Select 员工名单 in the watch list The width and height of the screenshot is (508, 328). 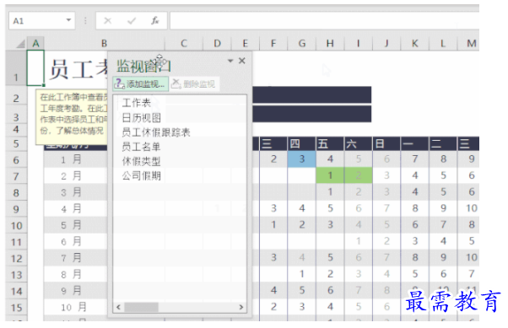141,147
